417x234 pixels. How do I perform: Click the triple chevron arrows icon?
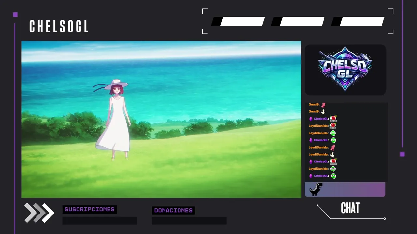pyautogui.click(x=39, y=213)
